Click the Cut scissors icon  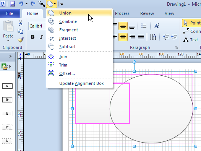[x=20, y=23]
